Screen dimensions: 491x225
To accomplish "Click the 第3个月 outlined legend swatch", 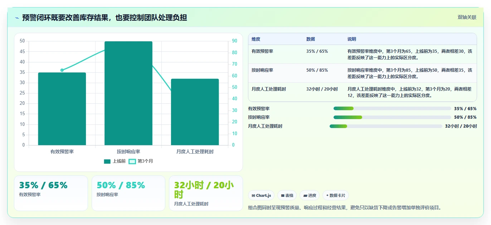I will click(132, 162).
